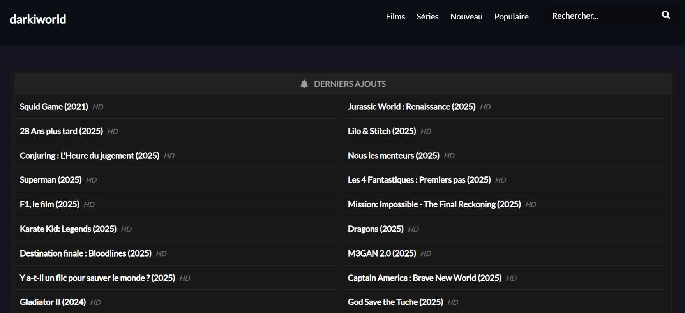The width and height of the screenshot is (685, 313).
Task: Select the Nouveau menu item
Action: [466, 16]
